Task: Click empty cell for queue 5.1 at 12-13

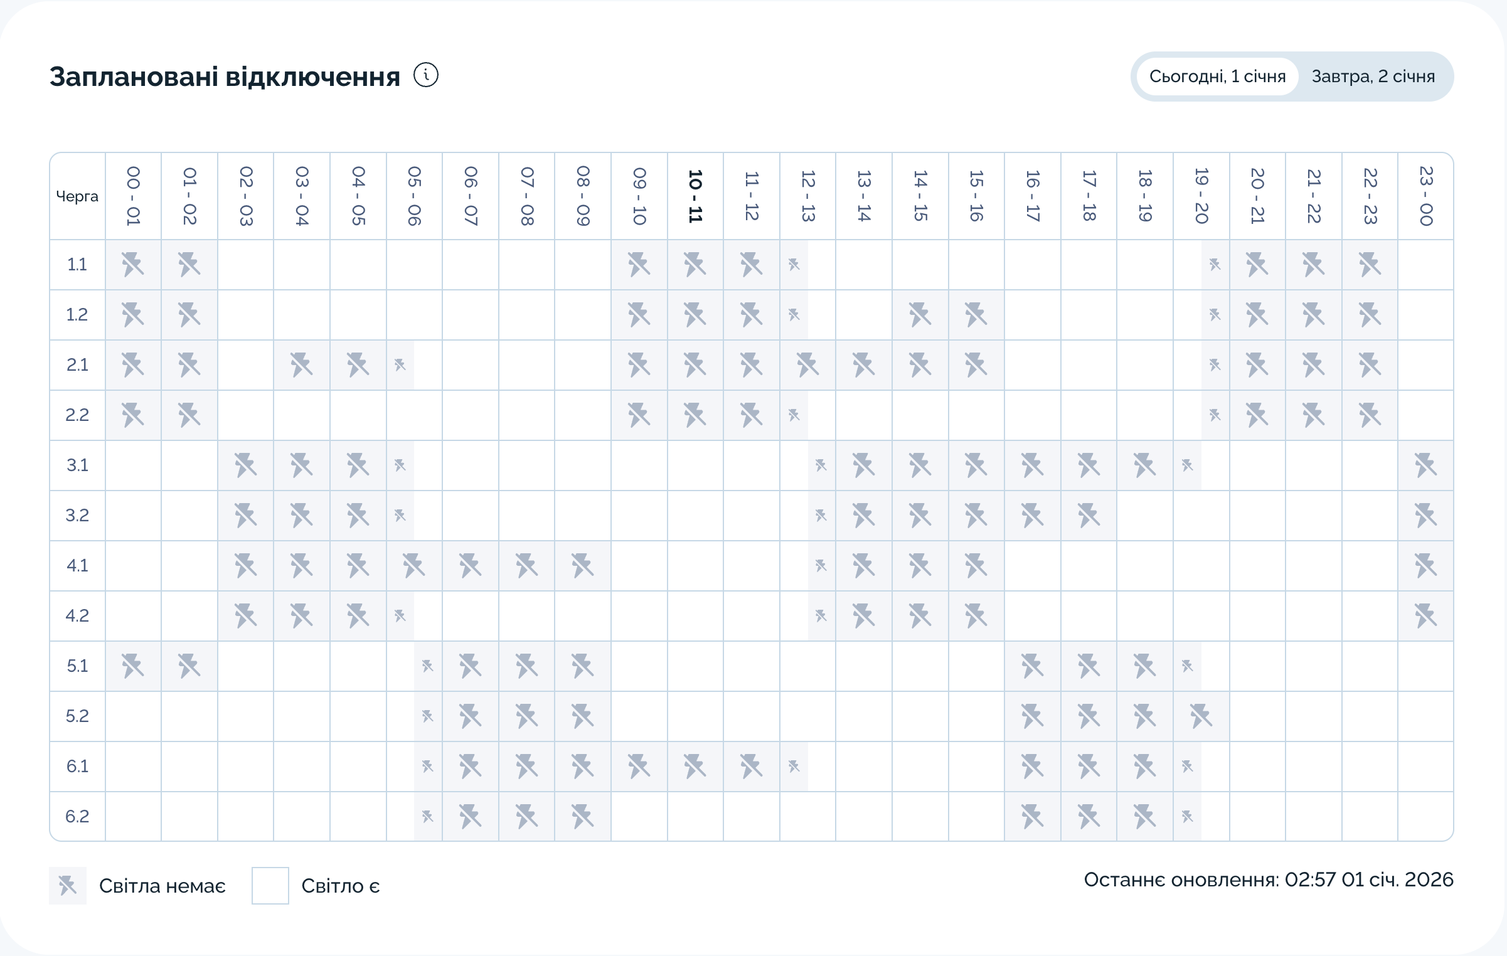Action: [807, 666]
